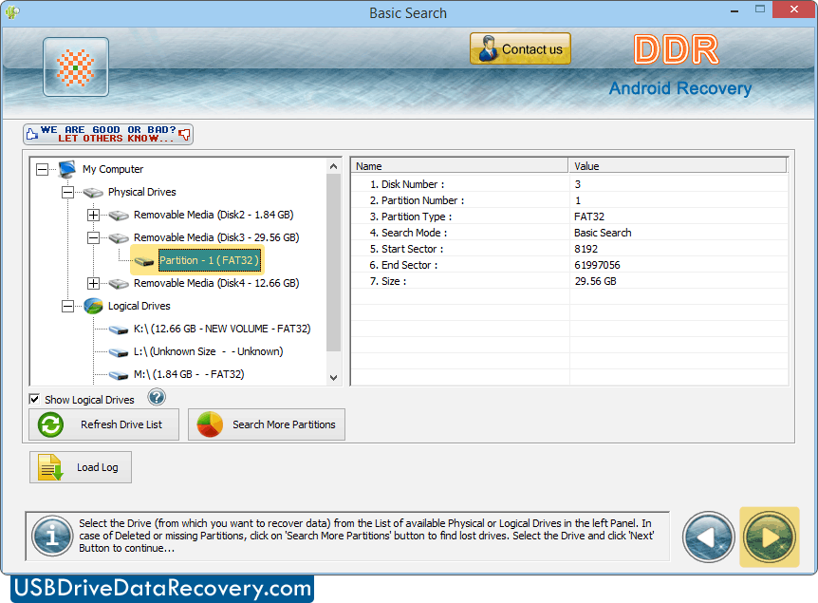Collapse the Physical Drives node
Image resolution: width=818 pixels, height=603 pixels.
pos(67,192)
